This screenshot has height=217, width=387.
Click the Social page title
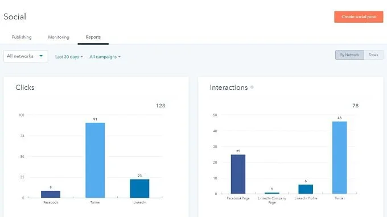[15, 16]
